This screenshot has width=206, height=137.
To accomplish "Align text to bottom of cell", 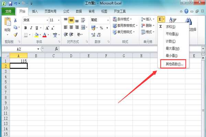I will coord(77,20).
